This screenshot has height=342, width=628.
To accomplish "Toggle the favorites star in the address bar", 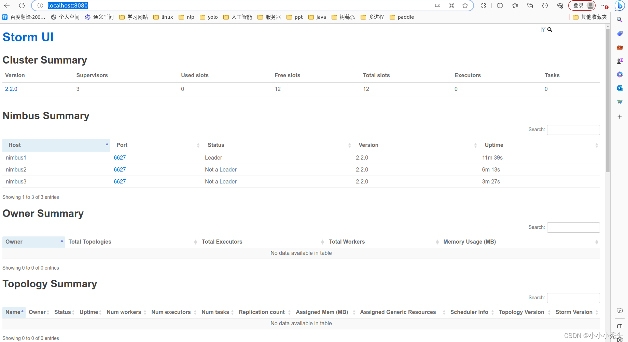I will pyautogui.click(x=465, y=5).
